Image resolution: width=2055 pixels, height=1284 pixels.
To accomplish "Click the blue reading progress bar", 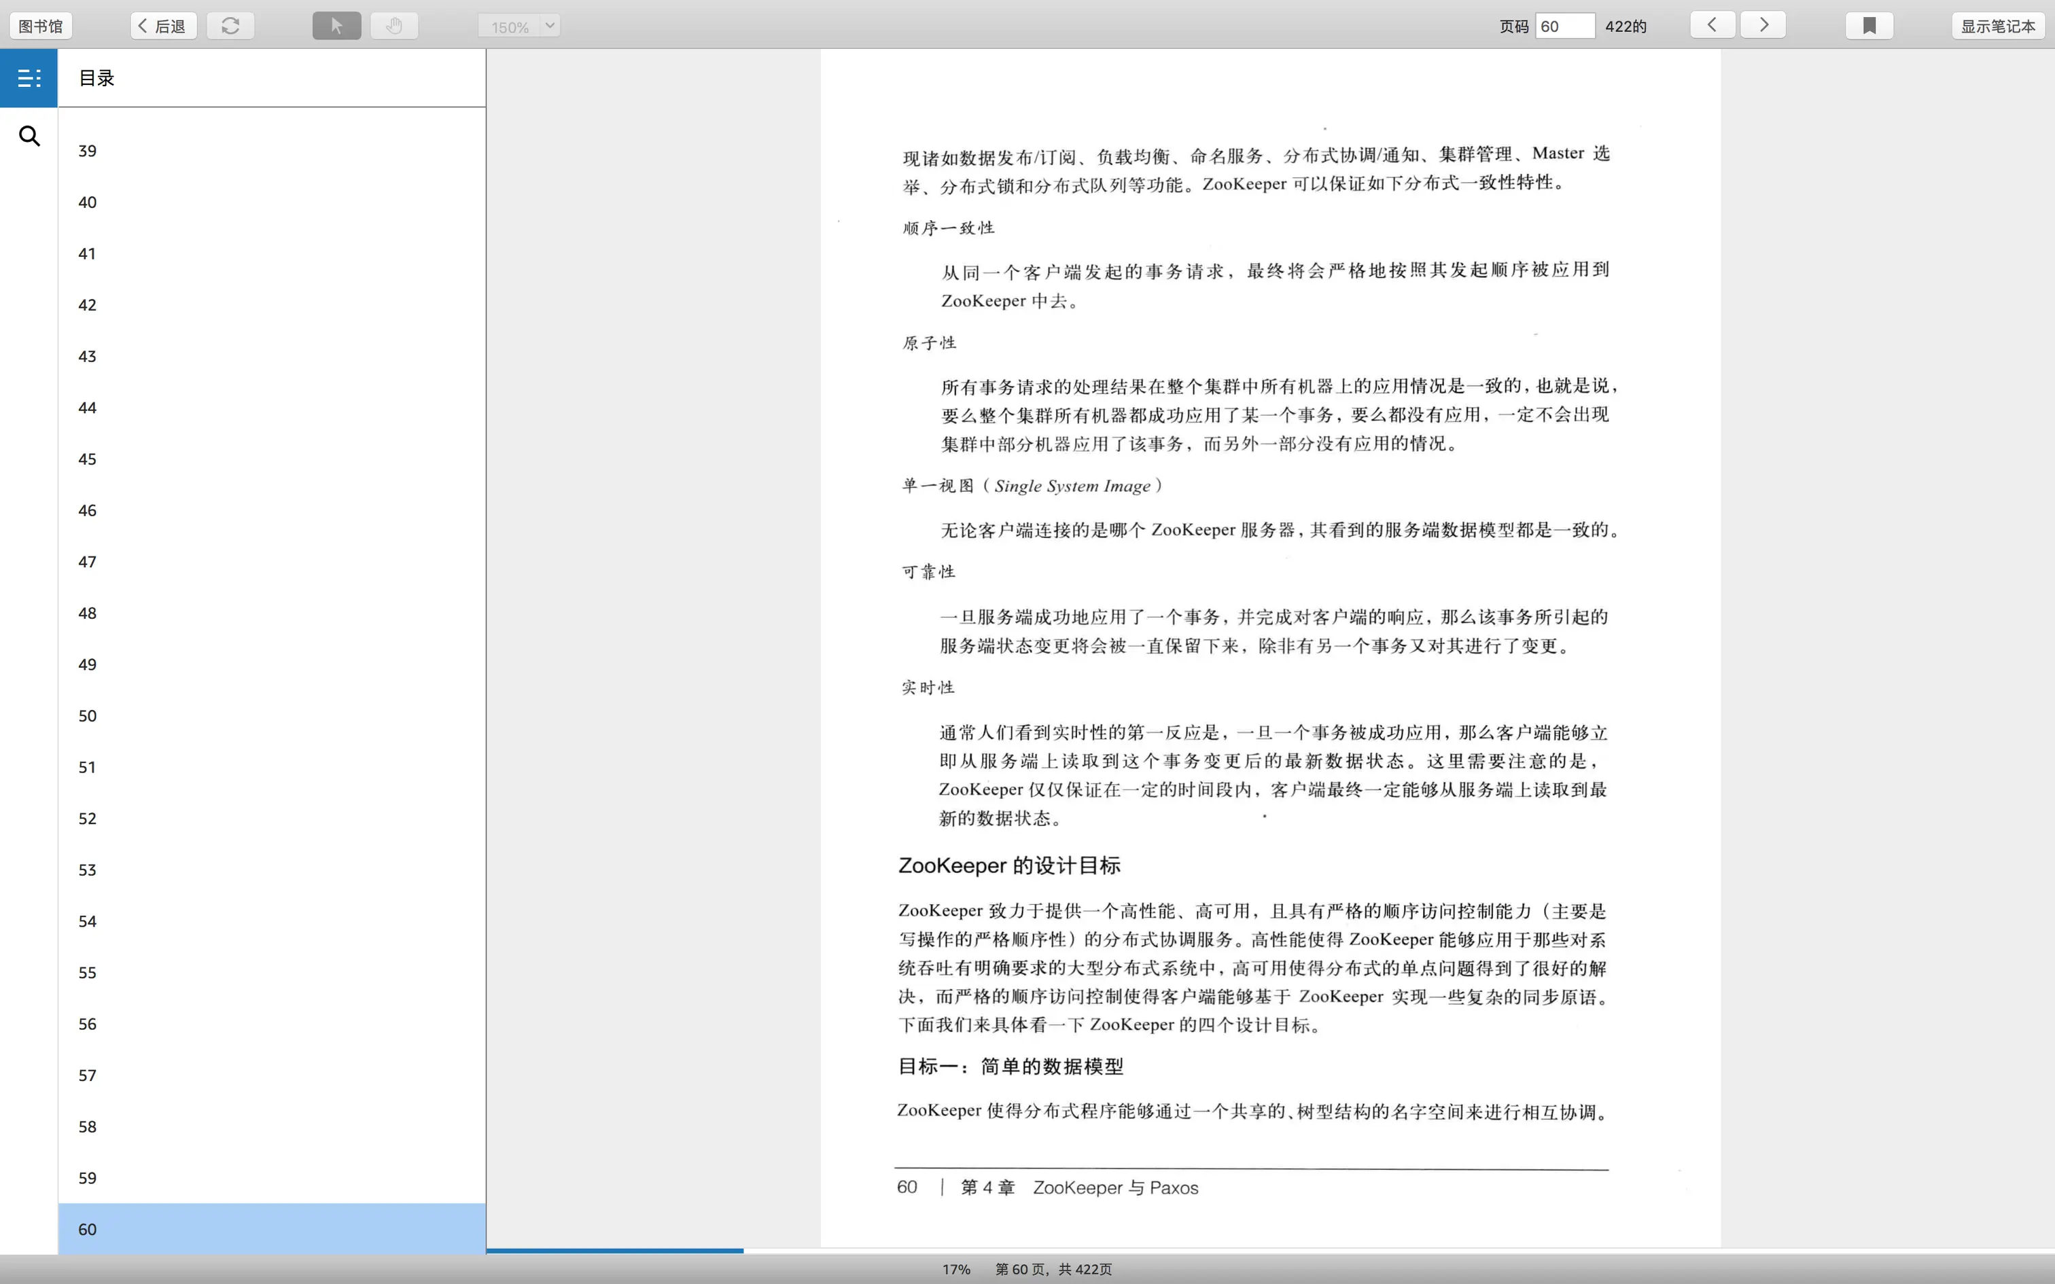I will click(x=615, y=1250).
